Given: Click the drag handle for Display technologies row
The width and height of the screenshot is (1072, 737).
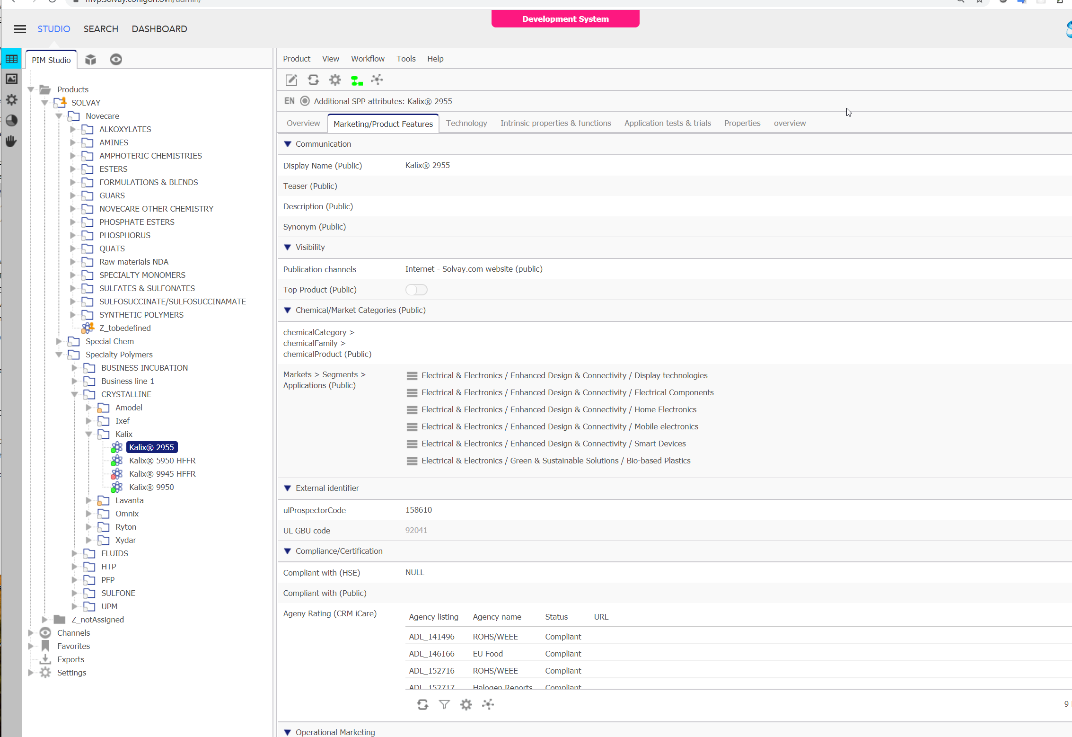Looking at the screenshot, I should 412,376.
